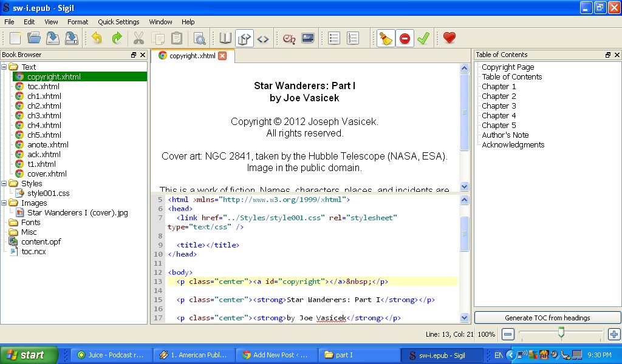The height and width of the screenshot is (364, 622).
Task: Open the Help menu
Action: (x=188, y=22)
